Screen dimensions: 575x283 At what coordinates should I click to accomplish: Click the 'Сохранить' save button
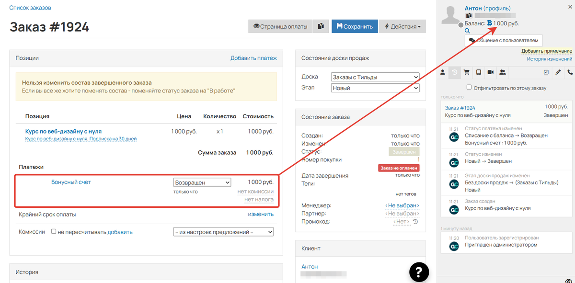[x=355, y=26]
